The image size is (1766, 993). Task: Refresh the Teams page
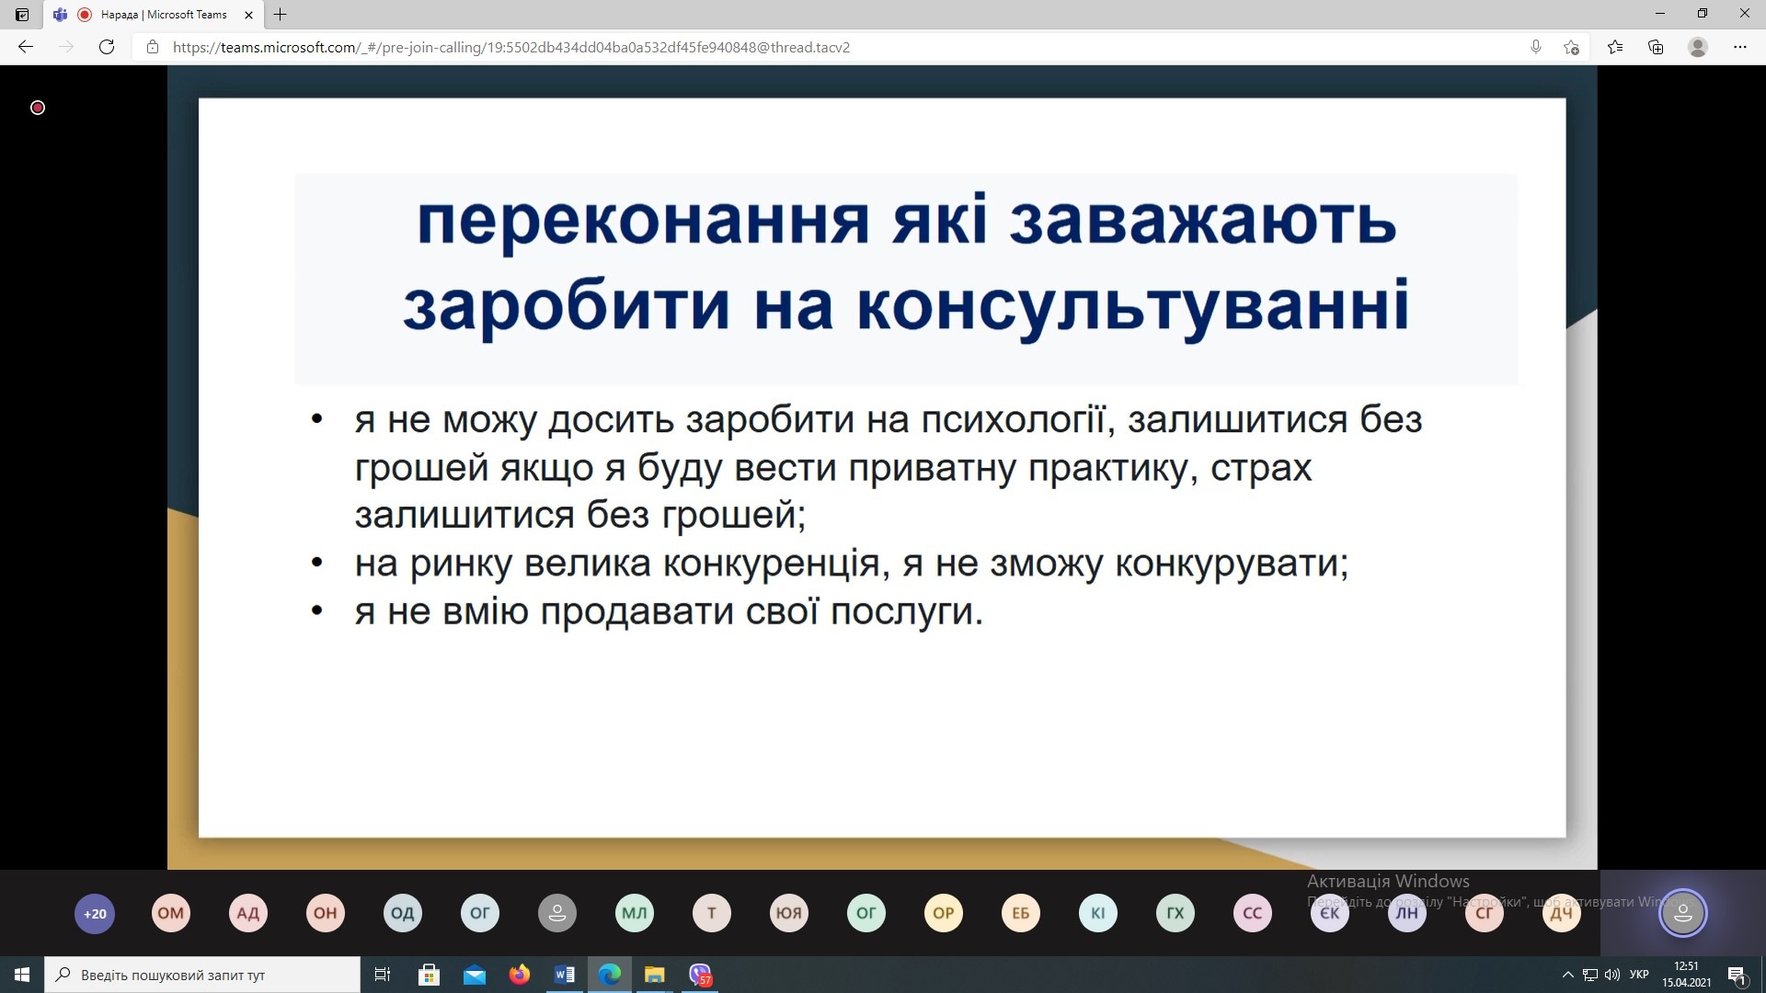point(107,47)
